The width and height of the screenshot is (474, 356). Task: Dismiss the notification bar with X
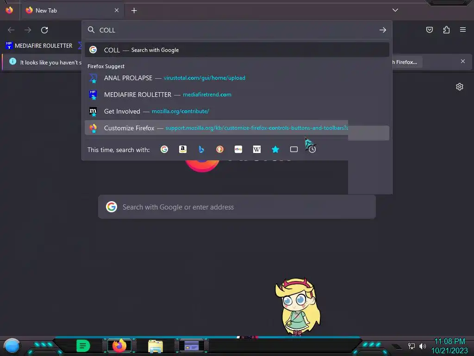coord(463,61)
